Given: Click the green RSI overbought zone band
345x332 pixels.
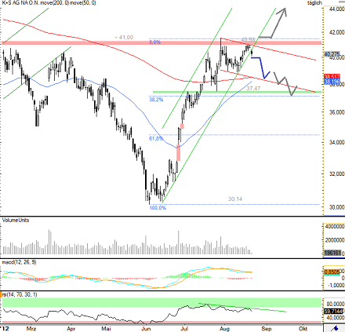Looking at the screenshot, I should [x=162, y=302].
